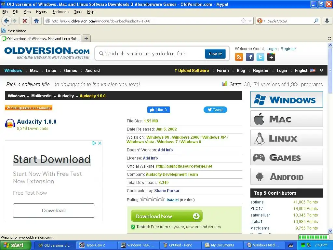This screenshot has height=250, width=333.
Task: Open the Blog nav link
Action: 241,70
